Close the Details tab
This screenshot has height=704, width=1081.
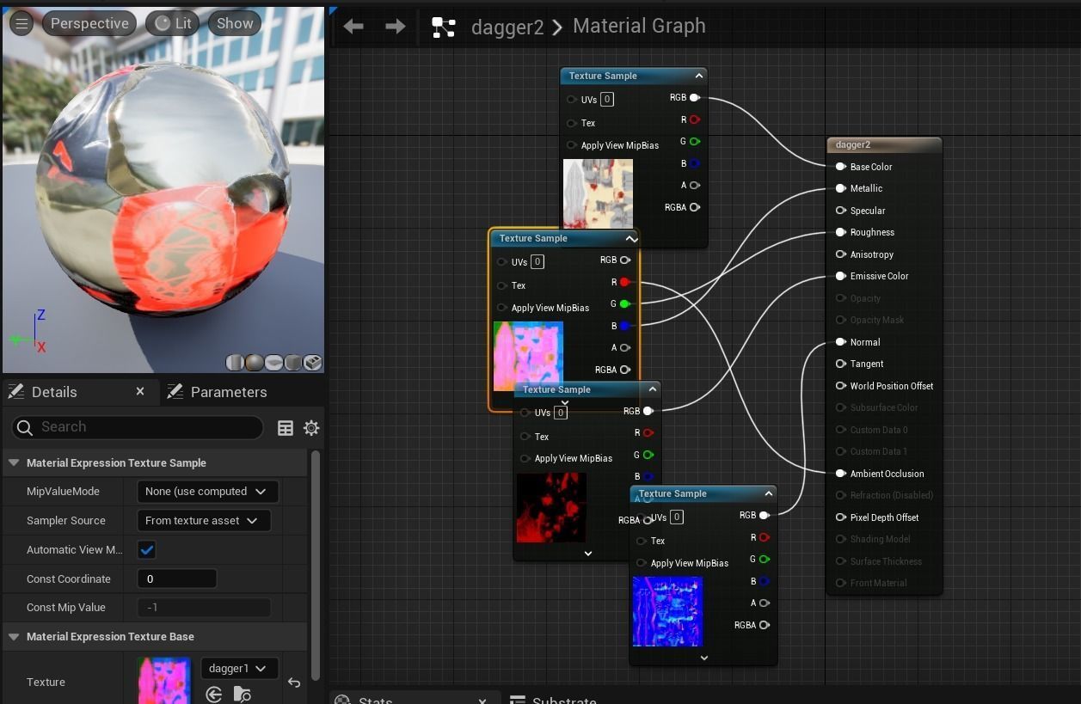pyautogui.click(x=140, y=391)
